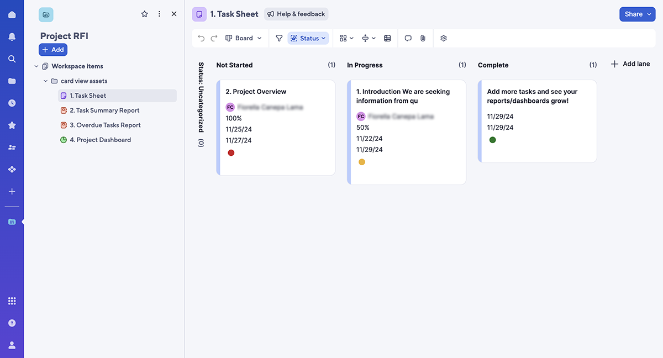Open the Conversations comment icon
Image resolution: width=663 pixels, height=358 pixels.
tap(408, 38)
